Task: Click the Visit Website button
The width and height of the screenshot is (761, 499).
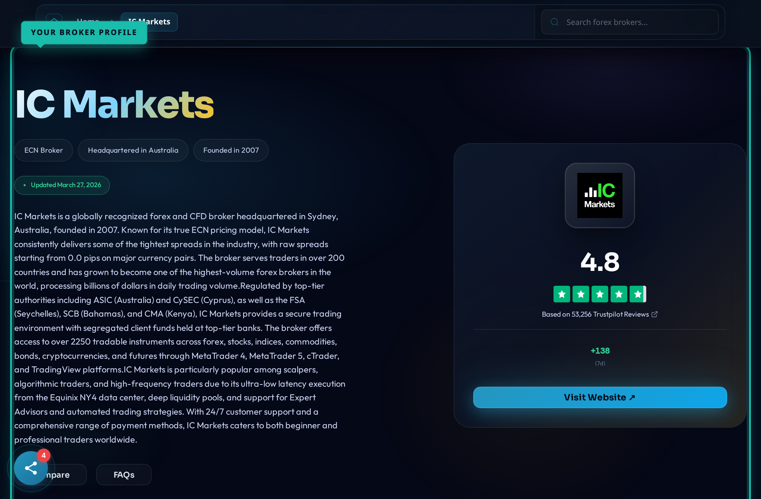Action: (x=600, y=397)
